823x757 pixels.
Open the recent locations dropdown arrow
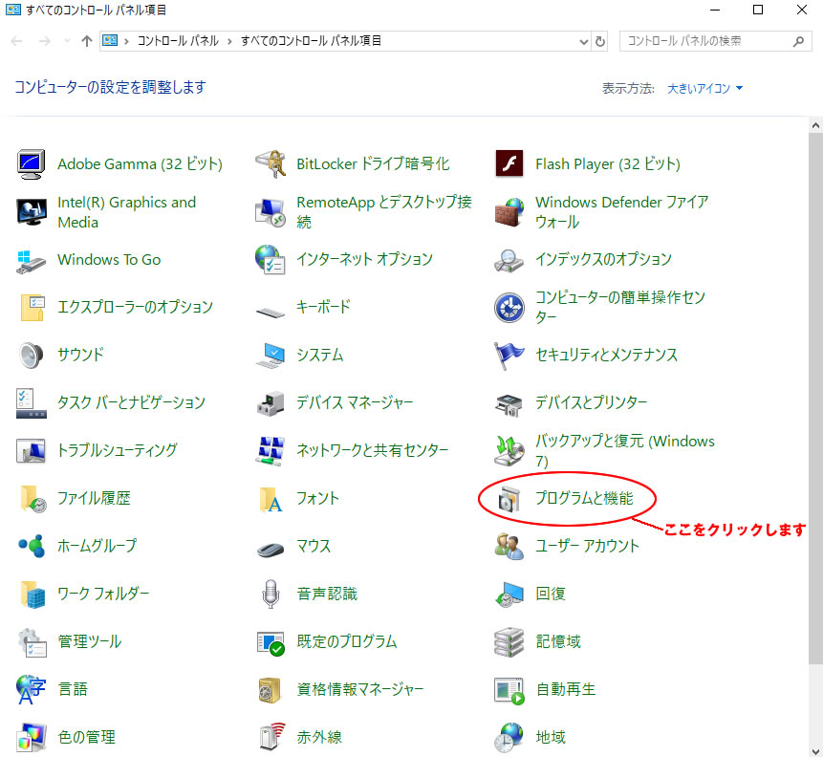coord(67,41)
